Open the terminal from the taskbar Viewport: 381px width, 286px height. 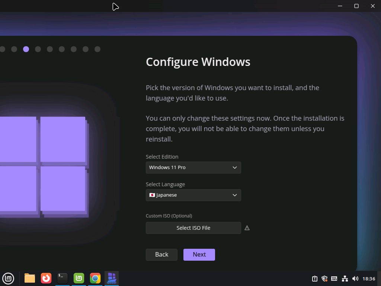click(x=63, y=278)
